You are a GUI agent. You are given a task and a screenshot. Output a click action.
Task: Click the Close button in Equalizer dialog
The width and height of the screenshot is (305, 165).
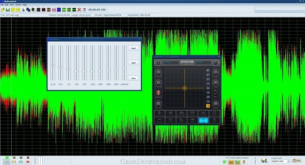tap(134, 78)
